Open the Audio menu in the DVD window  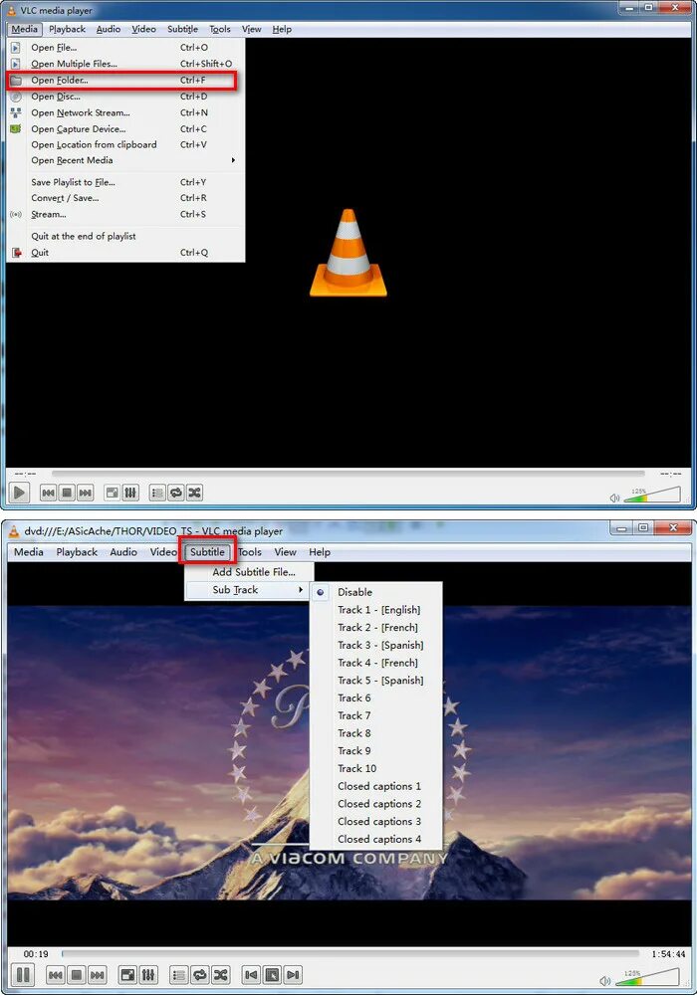click(123, 552)
